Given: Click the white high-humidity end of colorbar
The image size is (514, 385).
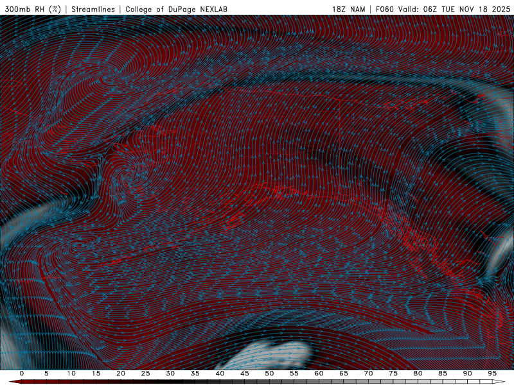Looking at the screenshot, I should [x=497, y=382].
